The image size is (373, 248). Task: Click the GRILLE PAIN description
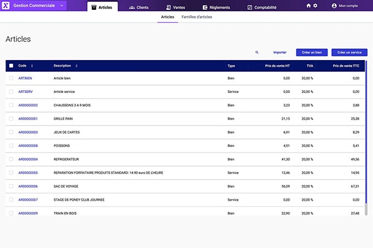[x=63, y=119]
